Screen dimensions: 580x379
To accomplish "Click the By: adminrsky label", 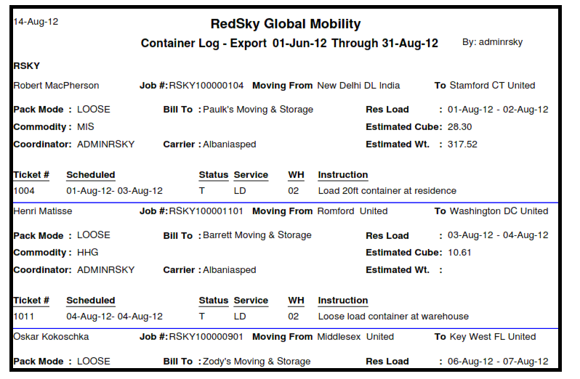I will 492,42.
